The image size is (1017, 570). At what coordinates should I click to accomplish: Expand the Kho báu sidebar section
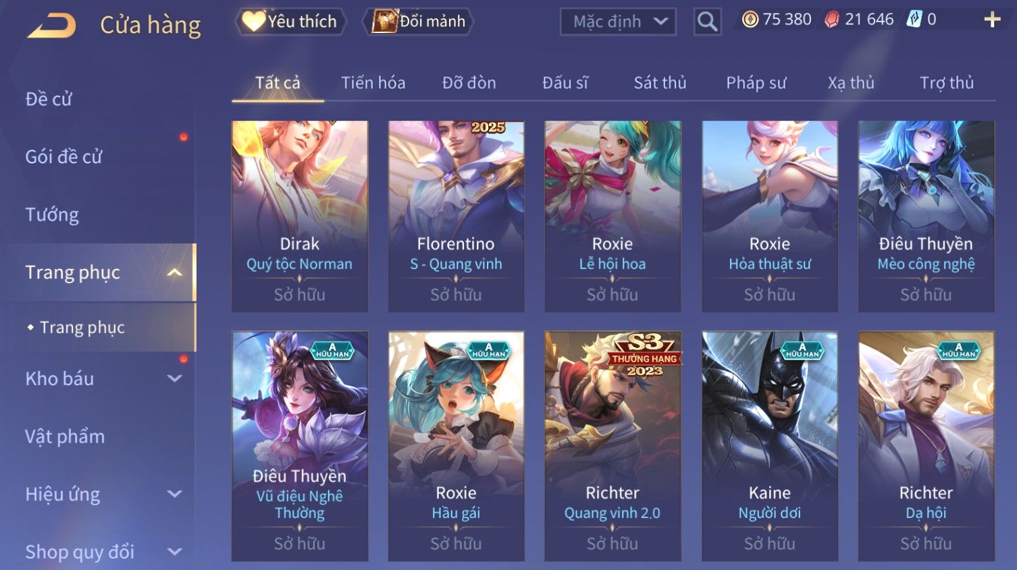pos(175,378)
